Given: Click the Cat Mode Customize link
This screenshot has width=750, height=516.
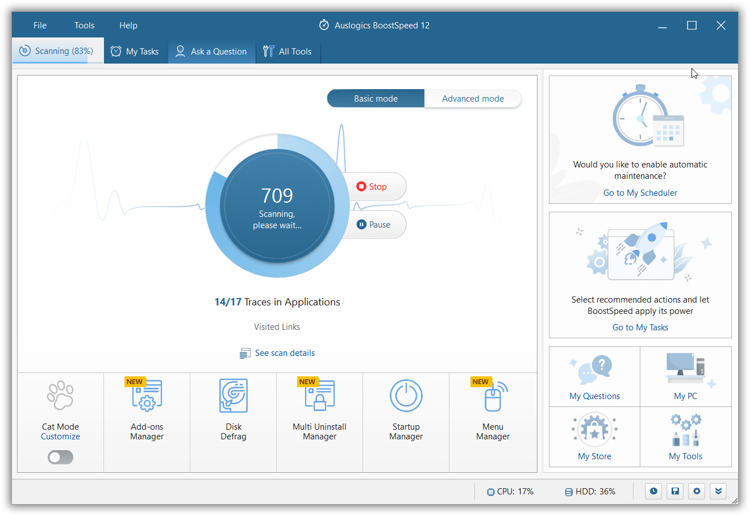Looking at the screenshot, I should pos(60,436).
